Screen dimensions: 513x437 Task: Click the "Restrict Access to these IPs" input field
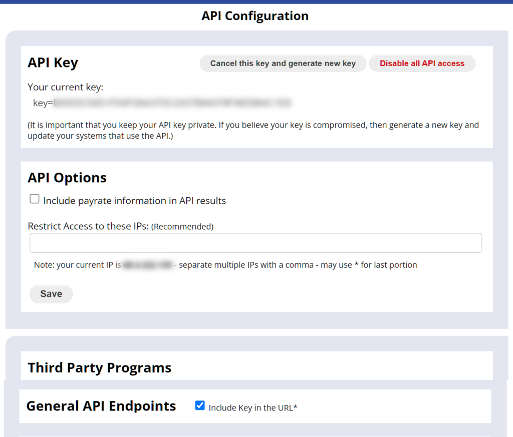[255, 242]
